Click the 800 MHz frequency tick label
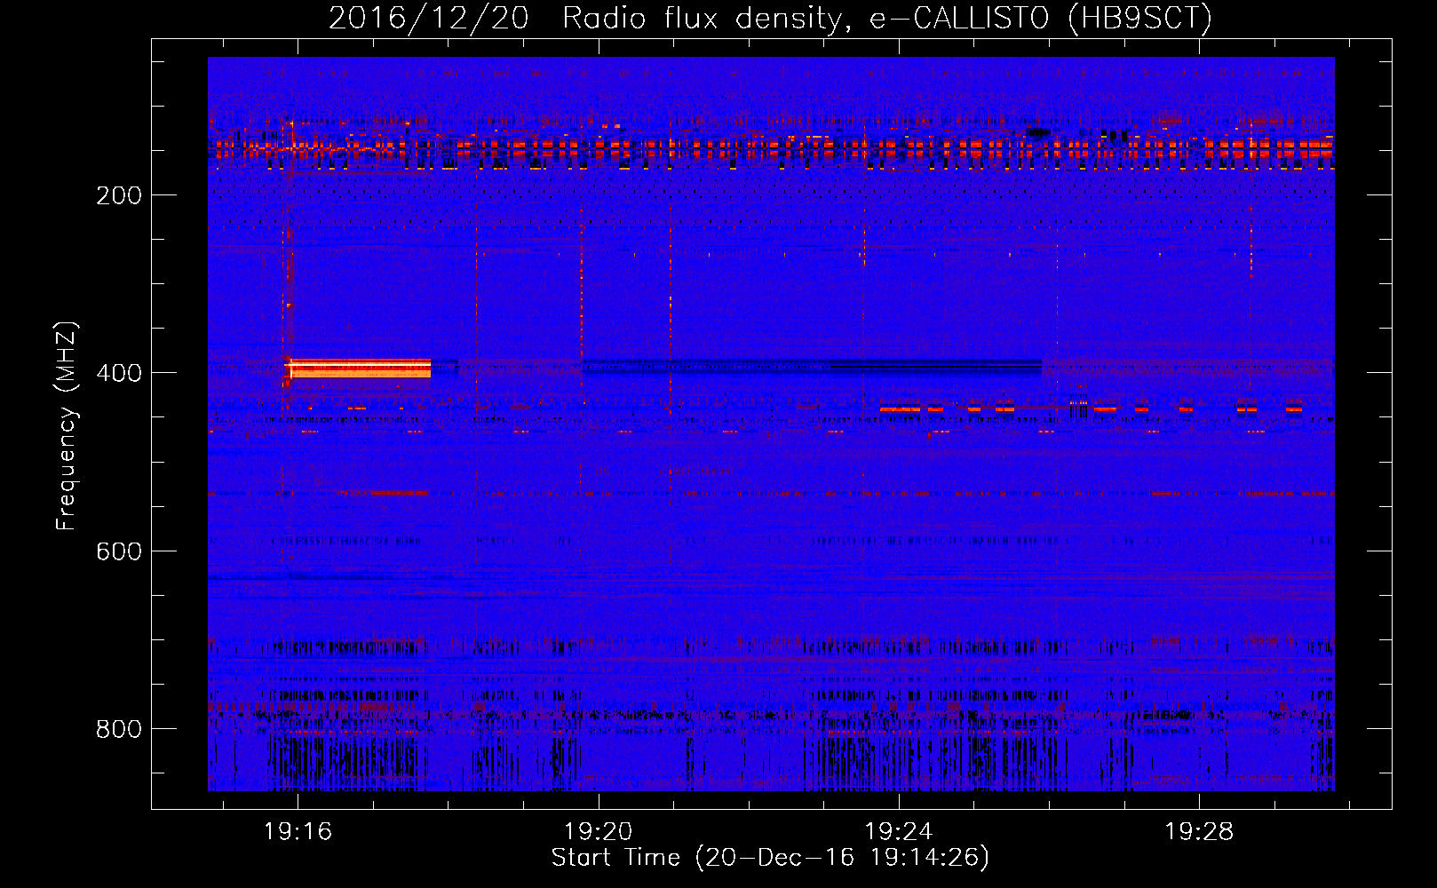The height and width of the screenshot is (888, 1437). [119, 729]
